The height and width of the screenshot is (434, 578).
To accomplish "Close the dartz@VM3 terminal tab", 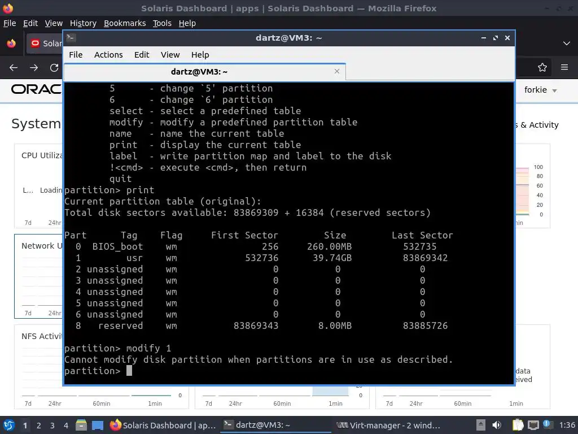I will click(336, 71).
